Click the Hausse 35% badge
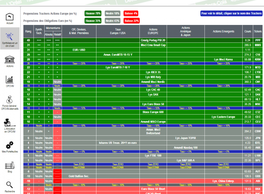 pyautogui.click(x=93, y=21)
